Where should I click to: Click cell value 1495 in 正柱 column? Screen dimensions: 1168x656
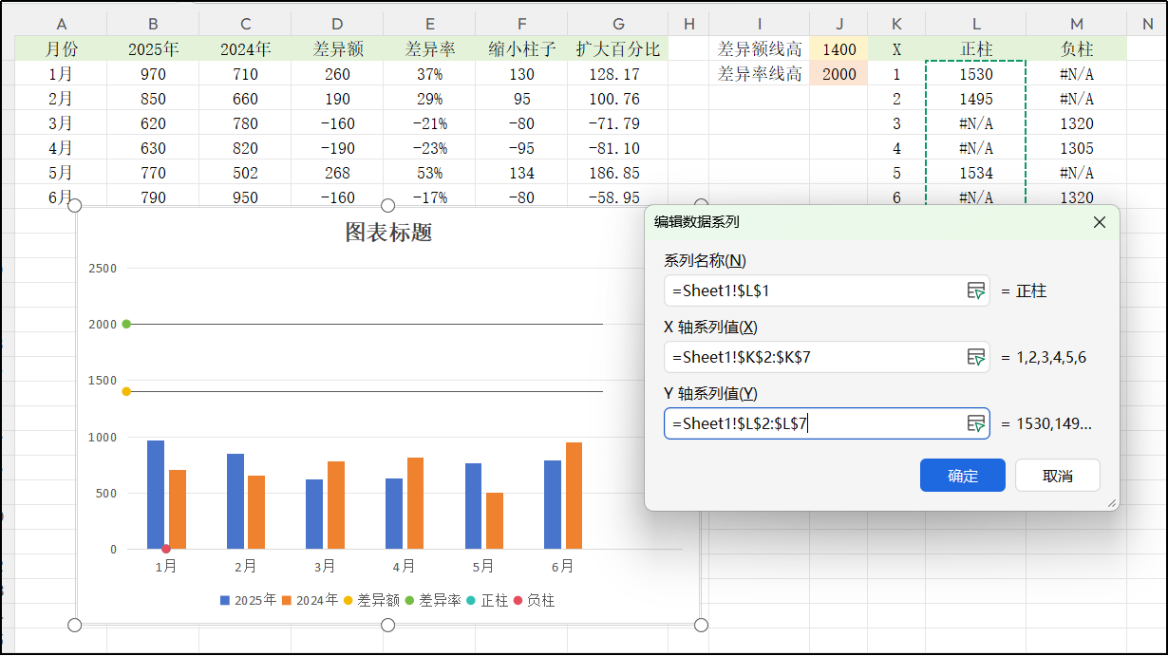pyautogui.click(x=976, y=99)
